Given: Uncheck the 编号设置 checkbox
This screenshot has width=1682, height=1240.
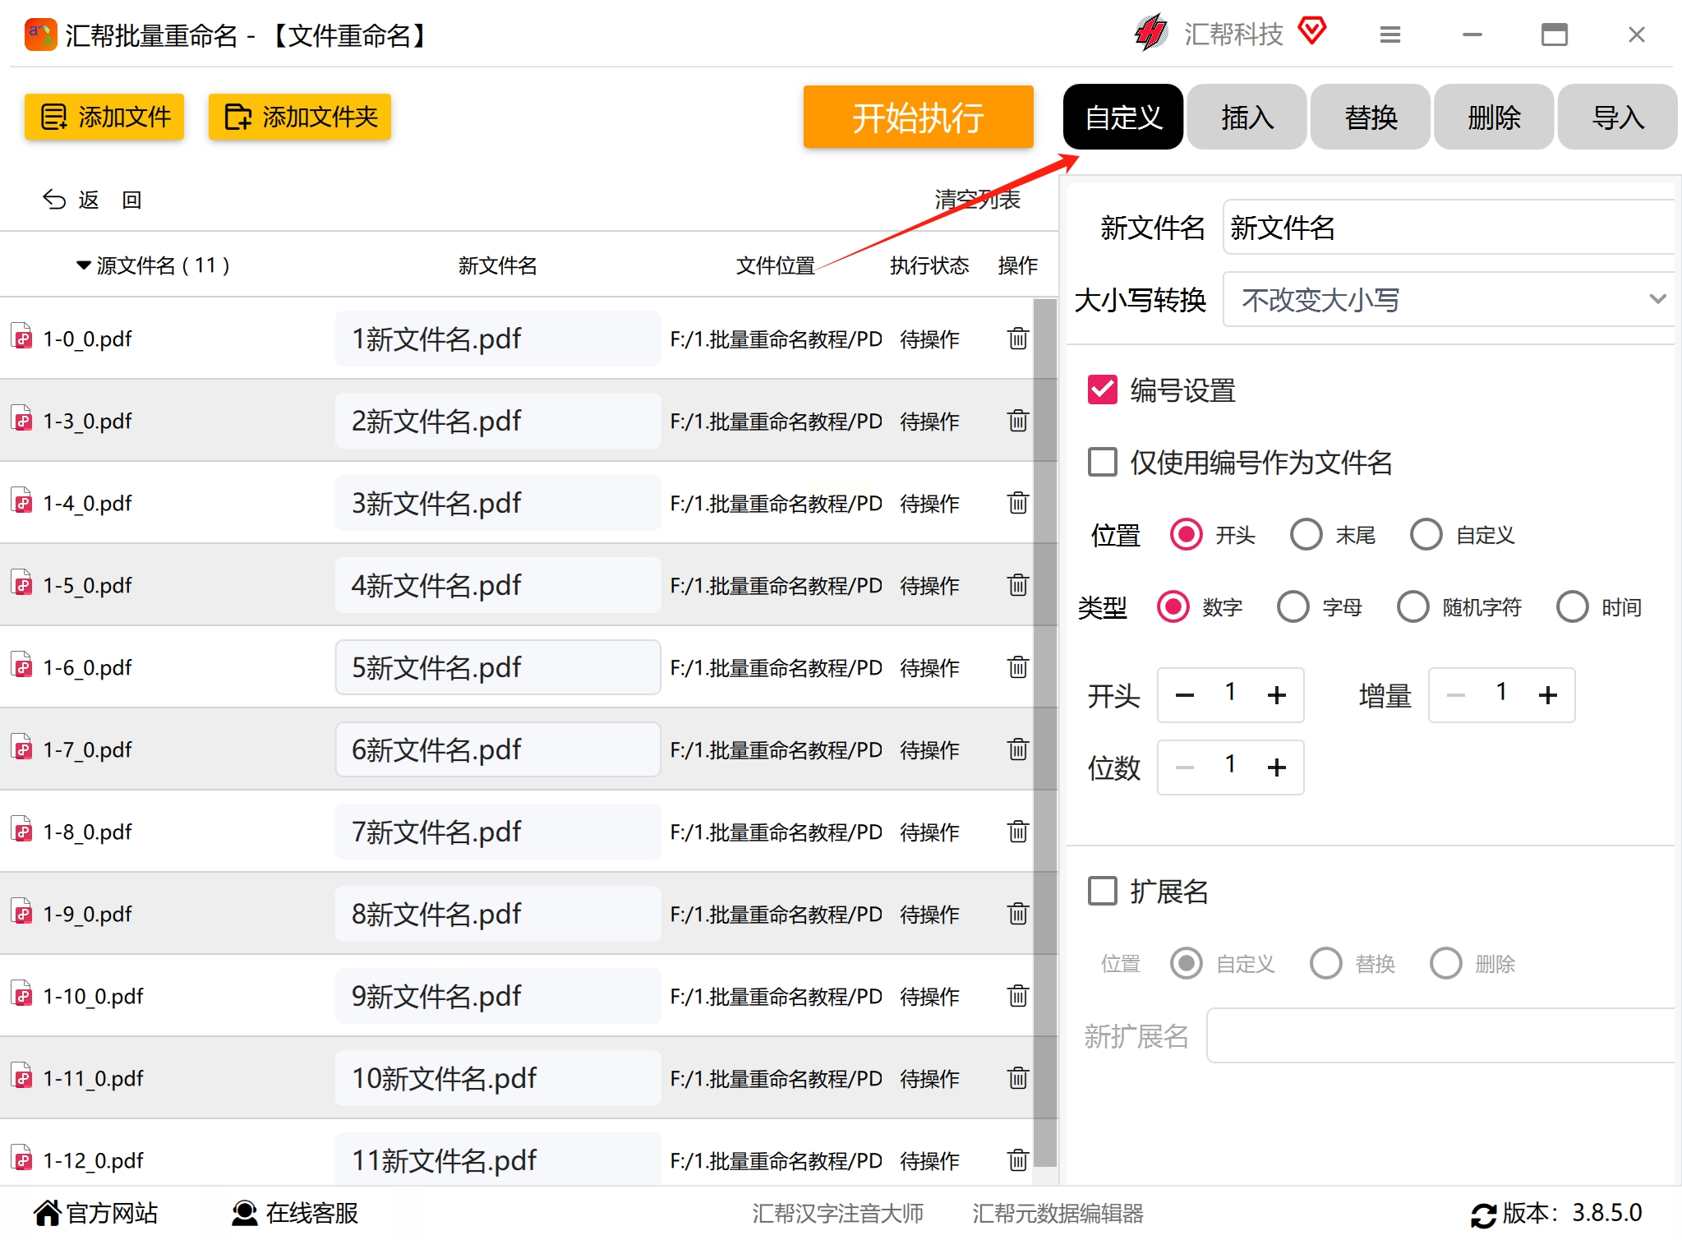Looking at the screenshot, I should (1102, 390).
